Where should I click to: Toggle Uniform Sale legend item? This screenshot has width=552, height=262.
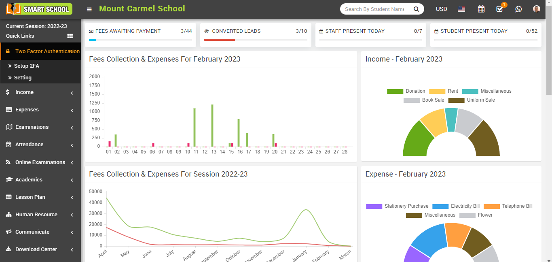point(472,100)
